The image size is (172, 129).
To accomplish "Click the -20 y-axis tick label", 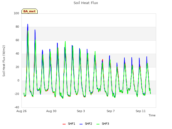I will coord(17,94).
